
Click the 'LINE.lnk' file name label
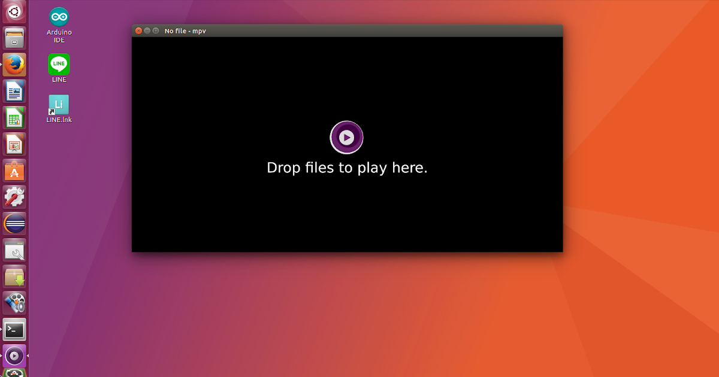59,120
